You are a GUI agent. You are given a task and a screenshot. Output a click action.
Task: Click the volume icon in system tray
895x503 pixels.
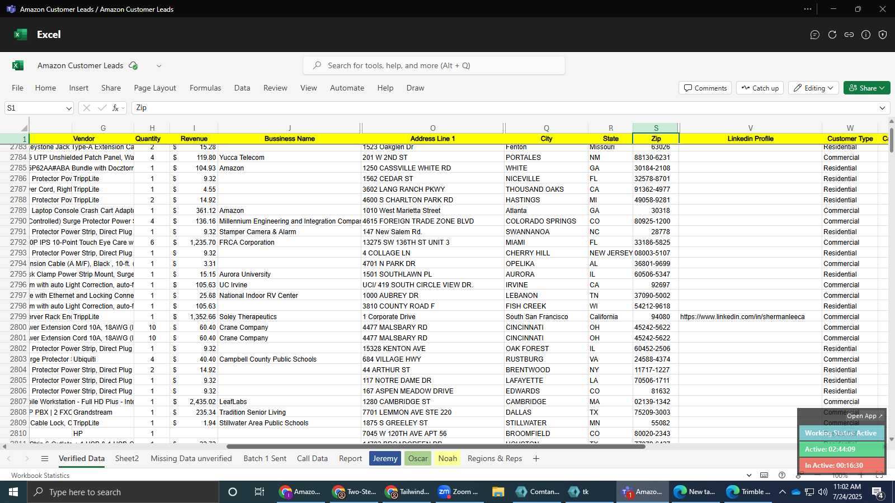tap(822, 492)
